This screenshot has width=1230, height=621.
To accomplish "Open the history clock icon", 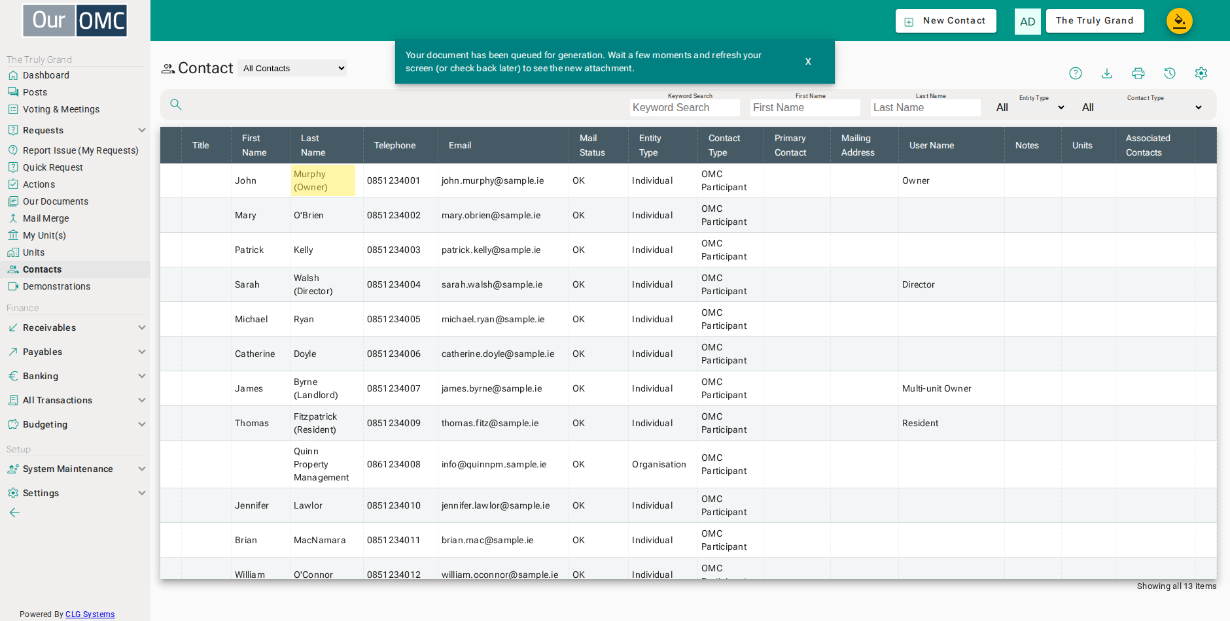I will pyautogui.click(x=1170, y=73).
